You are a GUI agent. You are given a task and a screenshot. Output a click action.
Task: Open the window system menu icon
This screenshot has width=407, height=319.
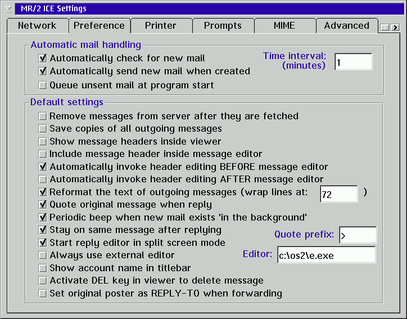pos(8,9)
